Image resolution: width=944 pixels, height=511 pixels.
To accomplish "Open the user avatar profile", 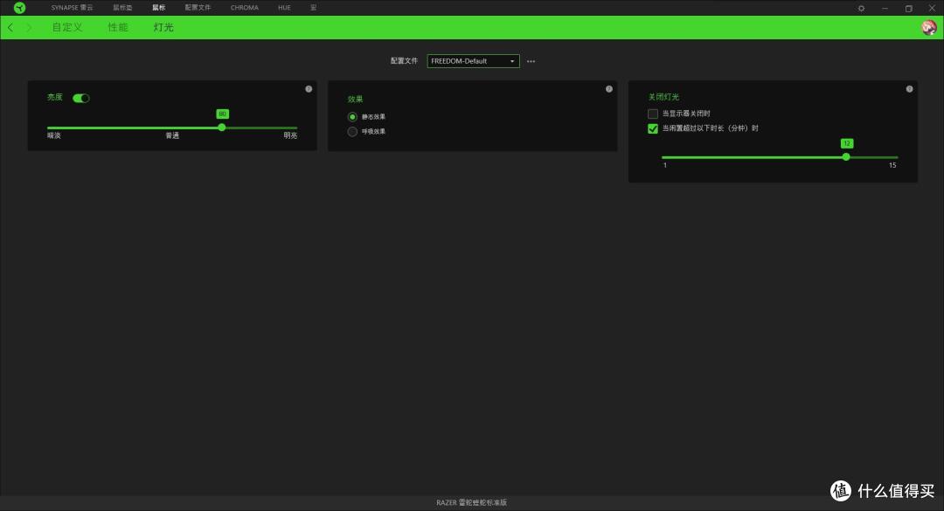I will point(929,27).
